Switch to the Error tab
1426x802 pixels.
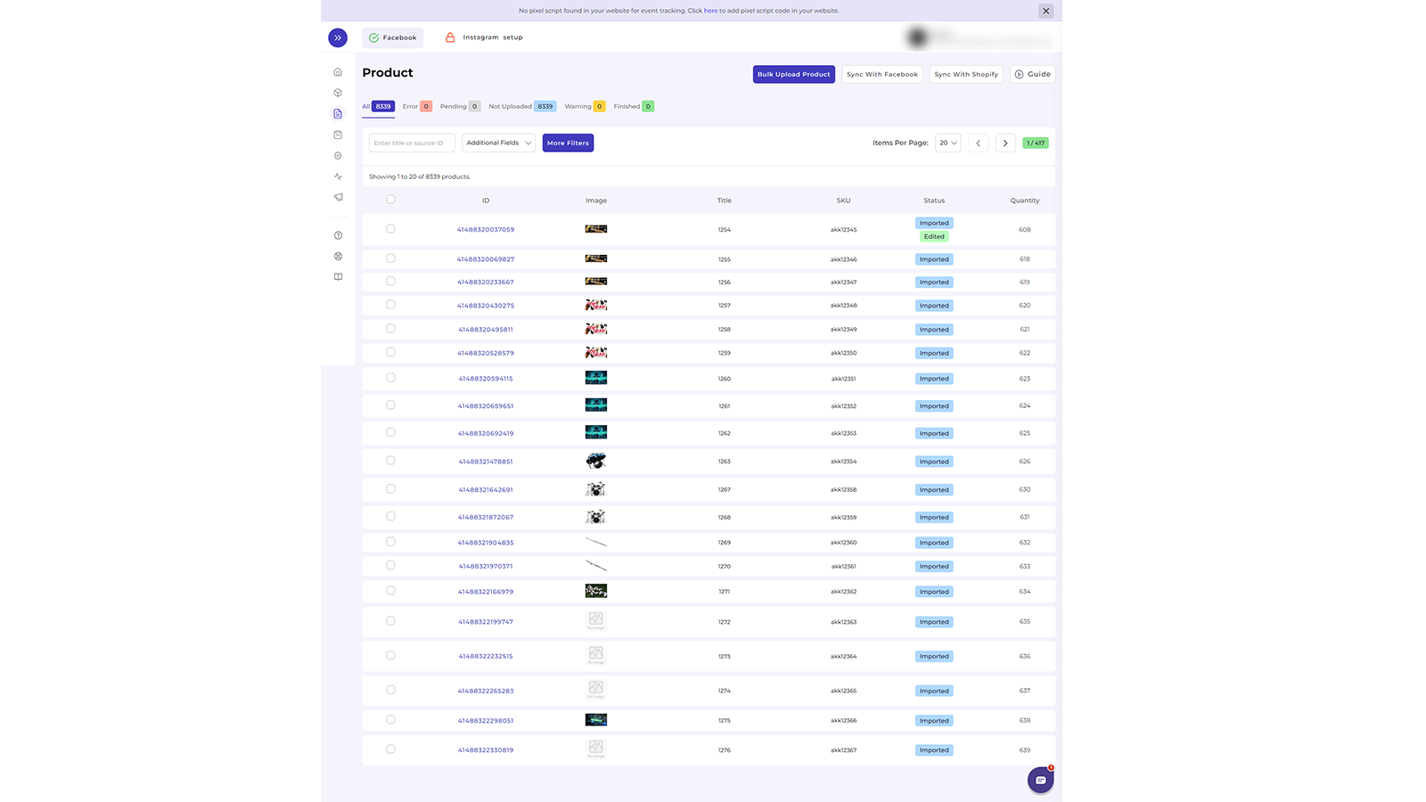point(417,106)
